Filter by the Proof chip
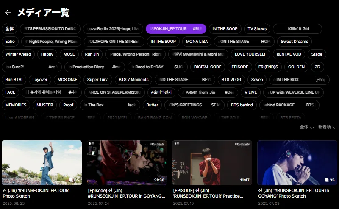This screenshot has height=209, width=339. 68,106
